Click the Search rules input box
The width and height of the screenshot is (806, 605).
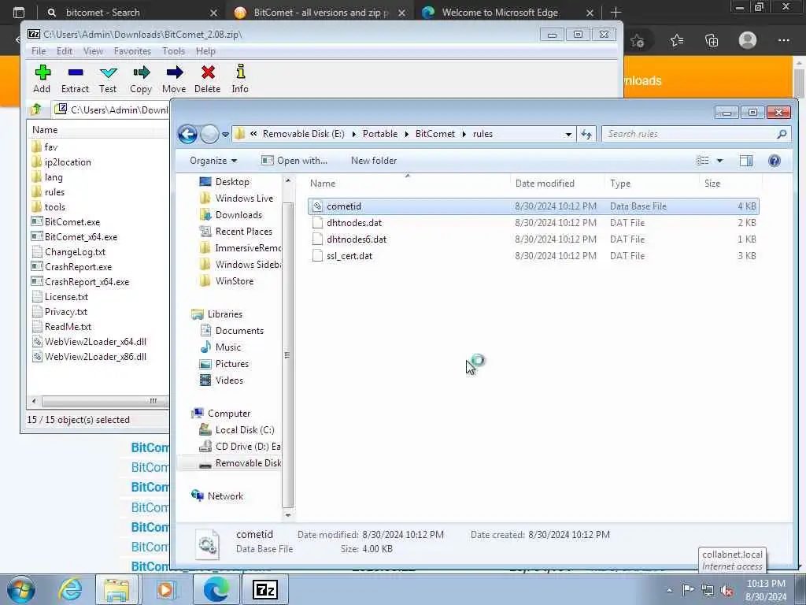point(695,134)
